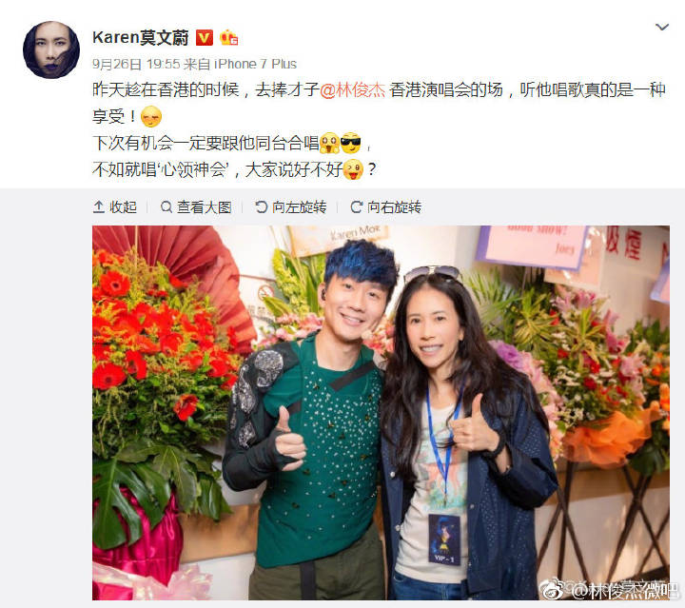Click the photo of two people

[381, 412]
